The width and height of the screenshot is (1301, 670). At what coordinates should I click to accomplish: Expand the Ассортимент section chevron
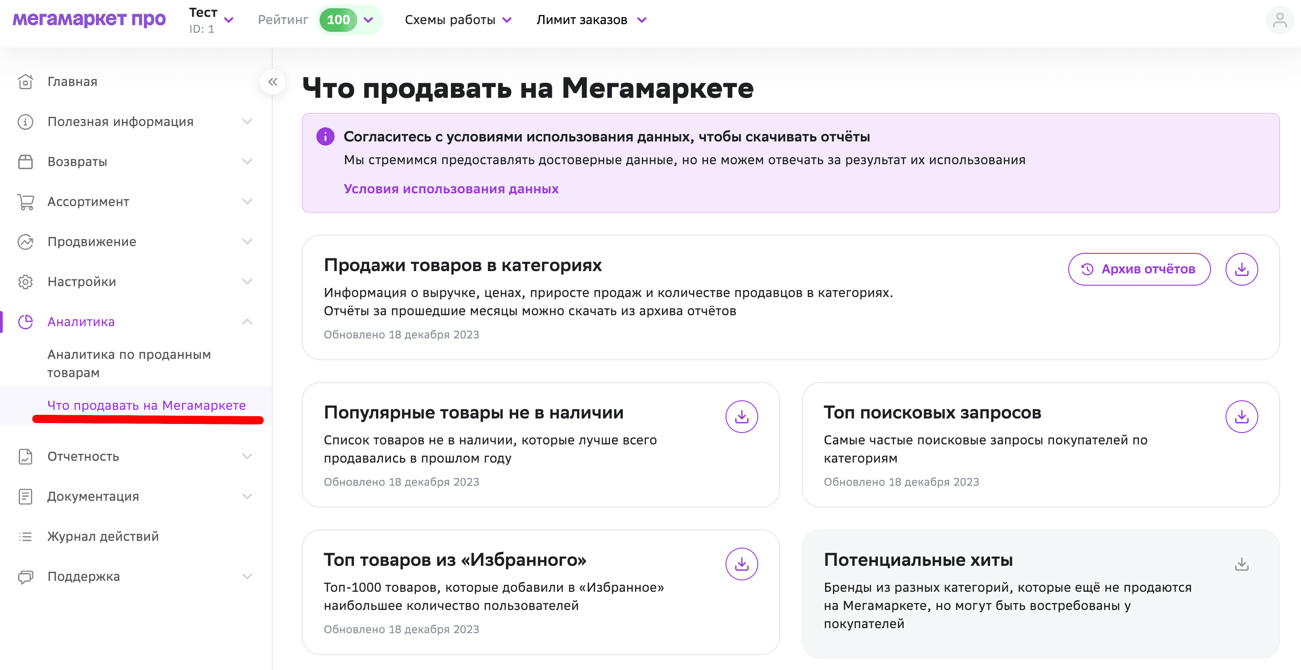point(247,201)
